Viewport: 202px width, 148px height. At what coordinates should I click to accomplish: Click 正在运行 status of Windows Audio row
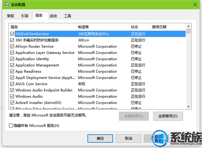pos(138,96)
